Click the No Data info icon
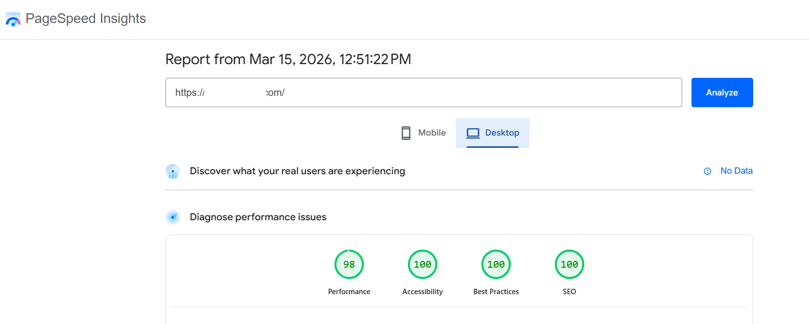Image resolution: width=809 pixels, height=324 pixels. 708,171
